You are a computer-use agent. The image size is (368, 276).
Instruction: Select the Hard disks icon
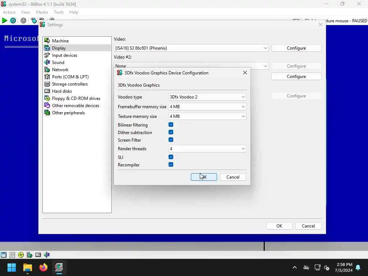click(x=47, y=91)
